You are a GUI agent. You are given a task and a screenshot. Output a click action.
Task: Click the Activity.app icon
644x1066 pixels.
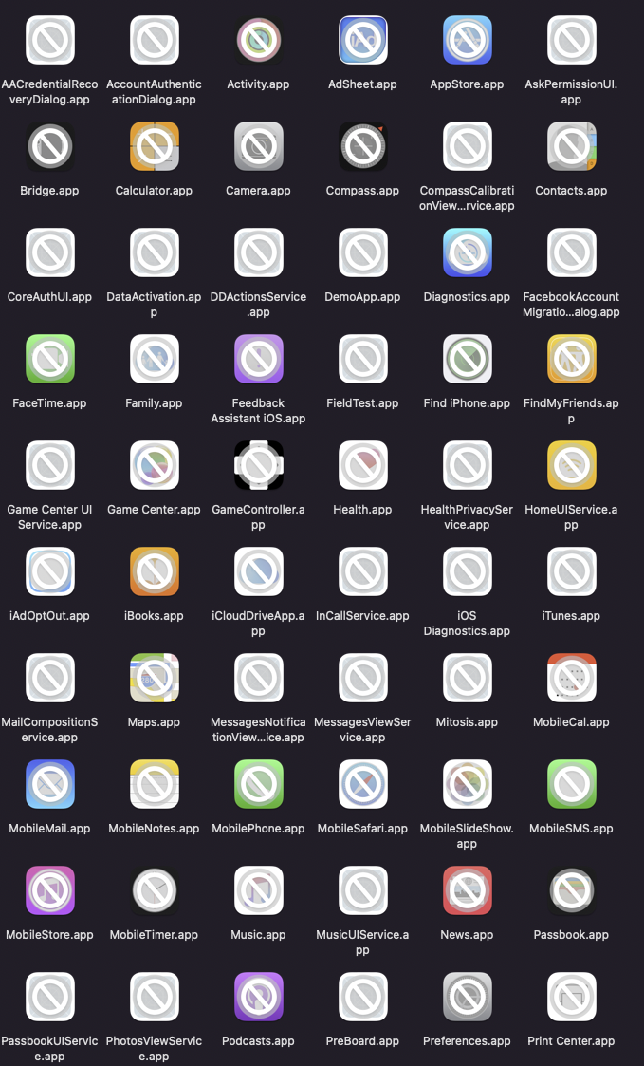(259, 40)
